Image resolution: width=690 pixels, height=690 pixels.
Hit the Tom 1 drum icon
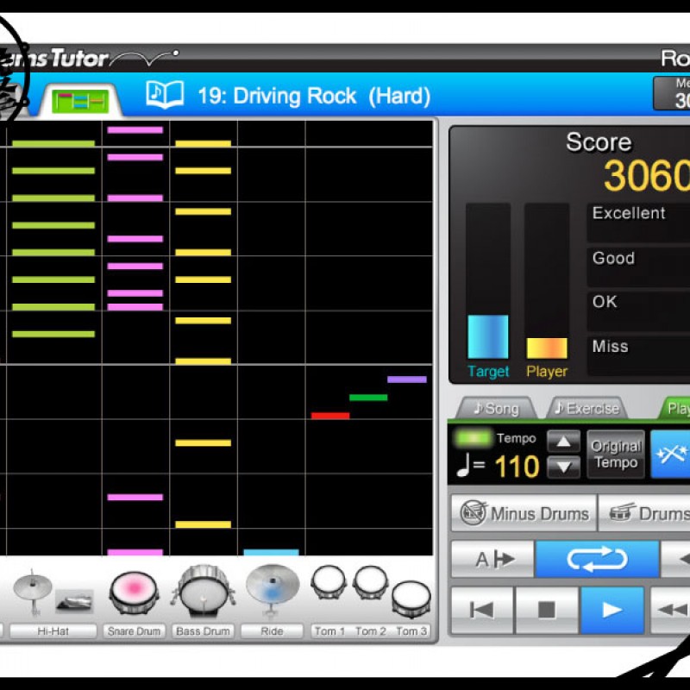(329, 583)
